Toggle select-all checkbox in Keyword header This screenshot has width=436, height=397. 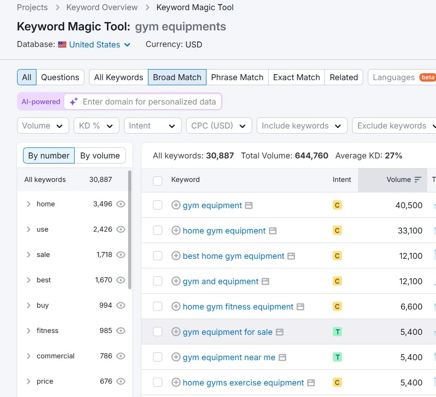click(x=158, y=181)
